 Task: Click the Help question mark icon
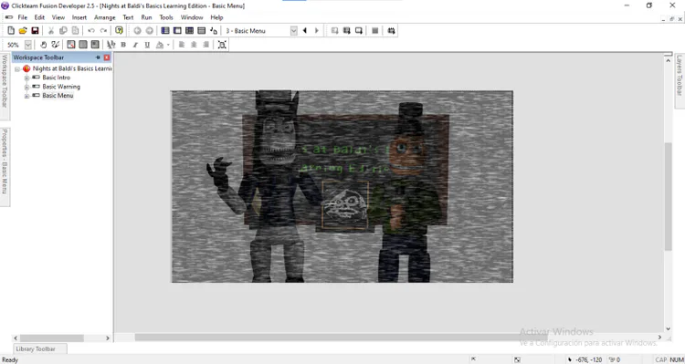point(119,30)
